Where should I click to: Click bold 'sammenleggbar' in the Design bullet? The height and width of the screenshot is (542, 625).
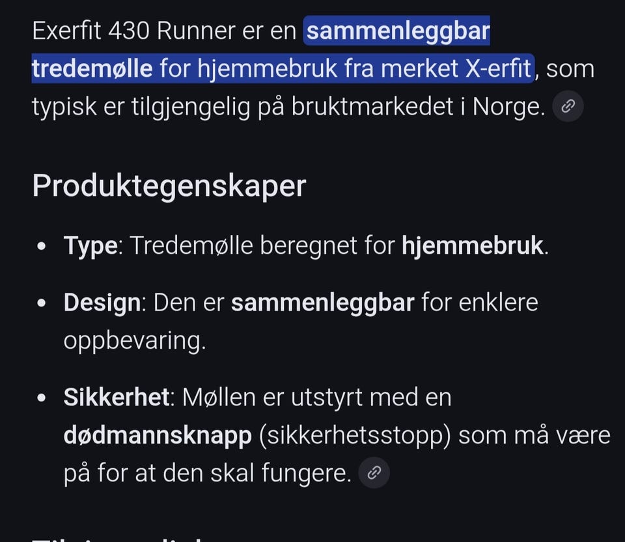[322, 303]
